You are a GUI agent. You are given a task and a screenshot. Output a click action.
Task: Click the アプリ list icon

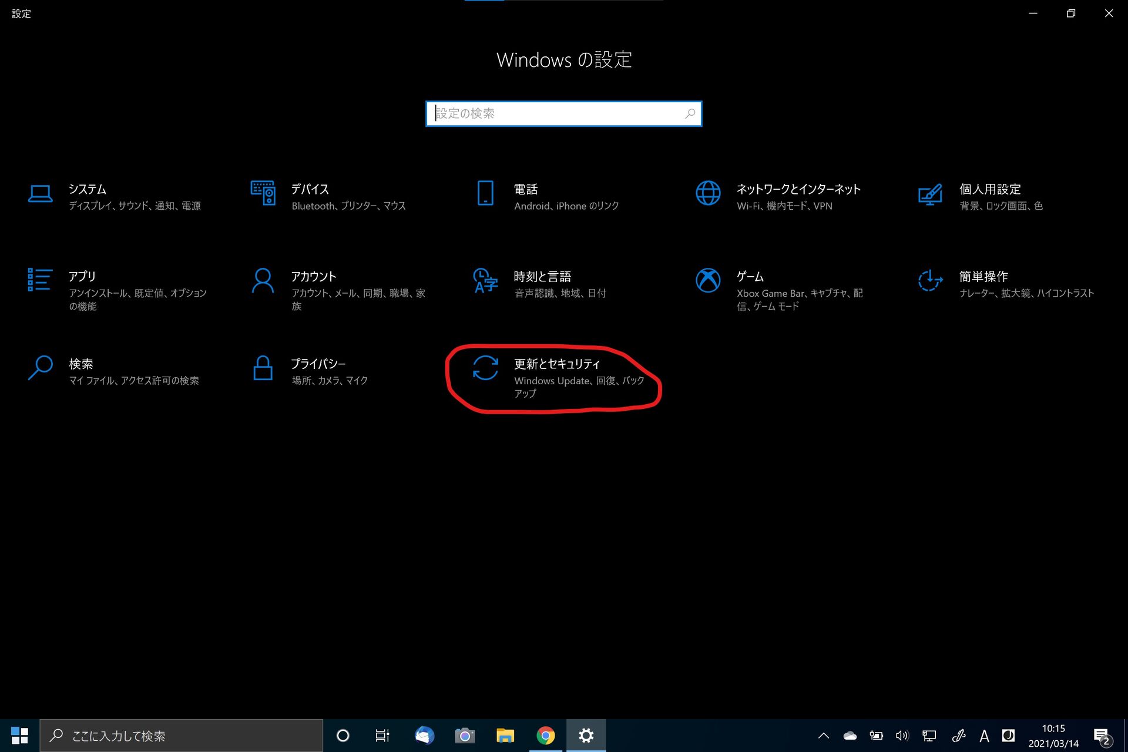point(40,280)
